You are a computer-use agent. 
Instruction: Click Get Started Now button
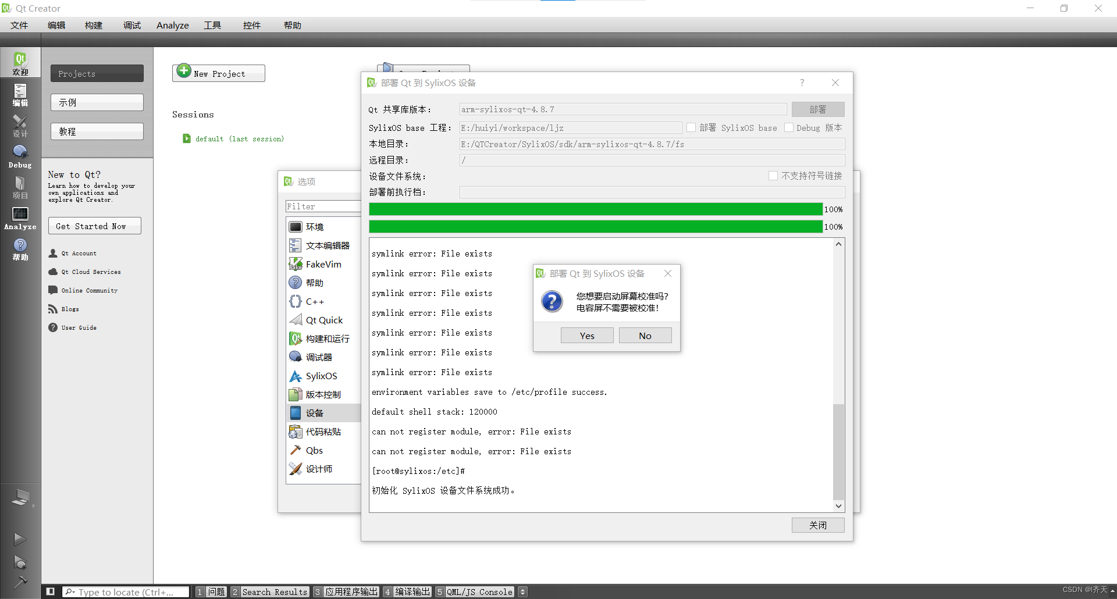(95, 226)
